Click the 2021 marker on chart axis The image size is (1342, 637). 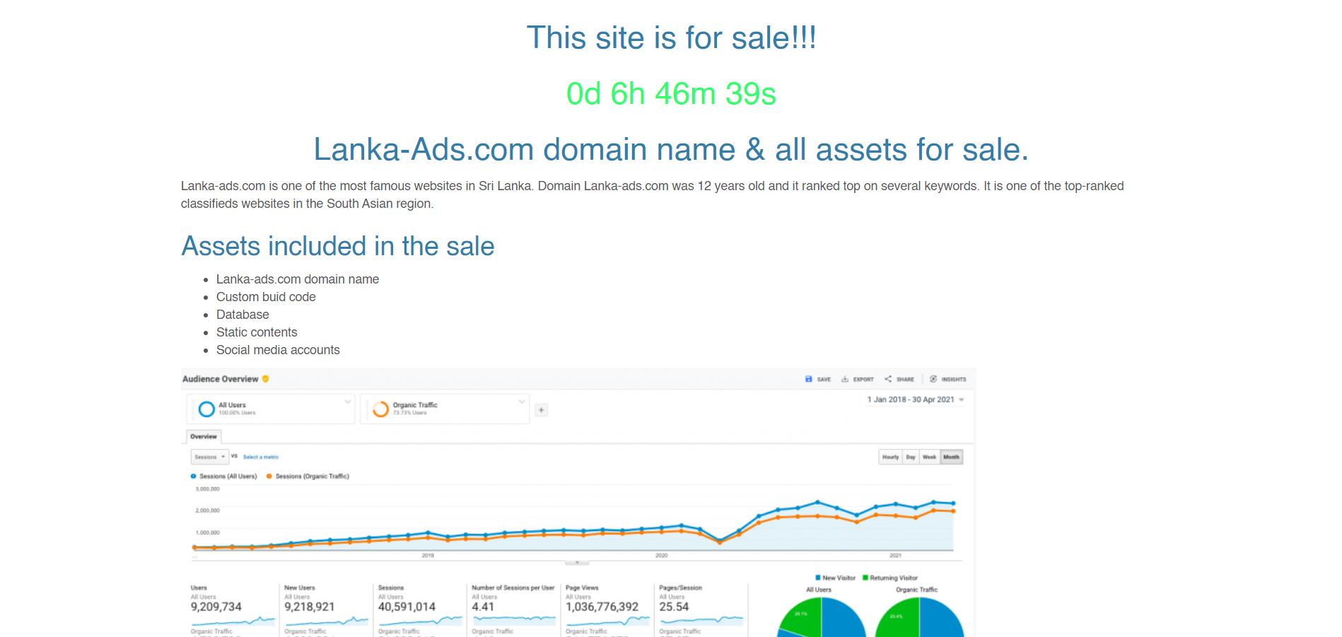[895, 556]
